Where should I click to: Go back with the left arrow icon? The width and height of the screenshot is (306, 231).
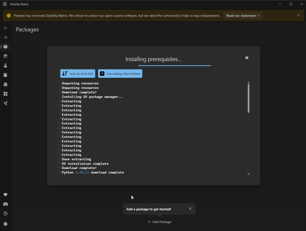coord(6,28)
